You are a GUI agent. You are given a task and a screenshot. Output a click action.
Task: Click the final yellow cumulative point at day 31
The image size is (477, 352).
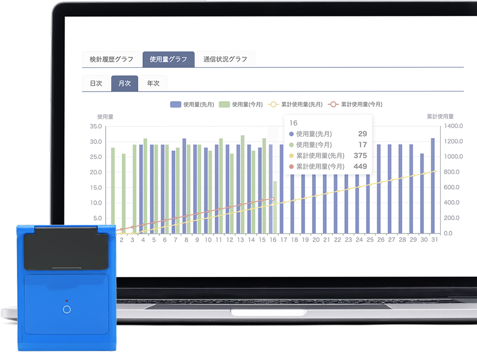(435, 171)
